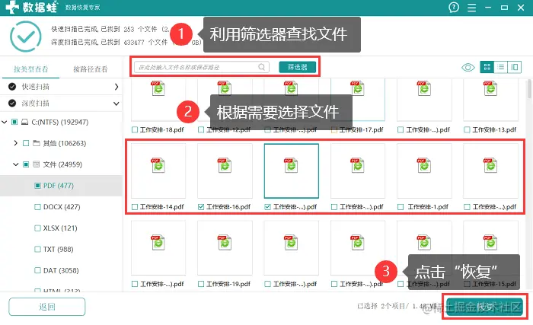Screen dimensions: 533x325
Task: Tick checkbox for 工作安排-13.pdf
Action: tap(467, 130)
